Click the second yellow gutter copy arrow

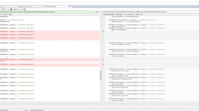click(x=103, y=59)
